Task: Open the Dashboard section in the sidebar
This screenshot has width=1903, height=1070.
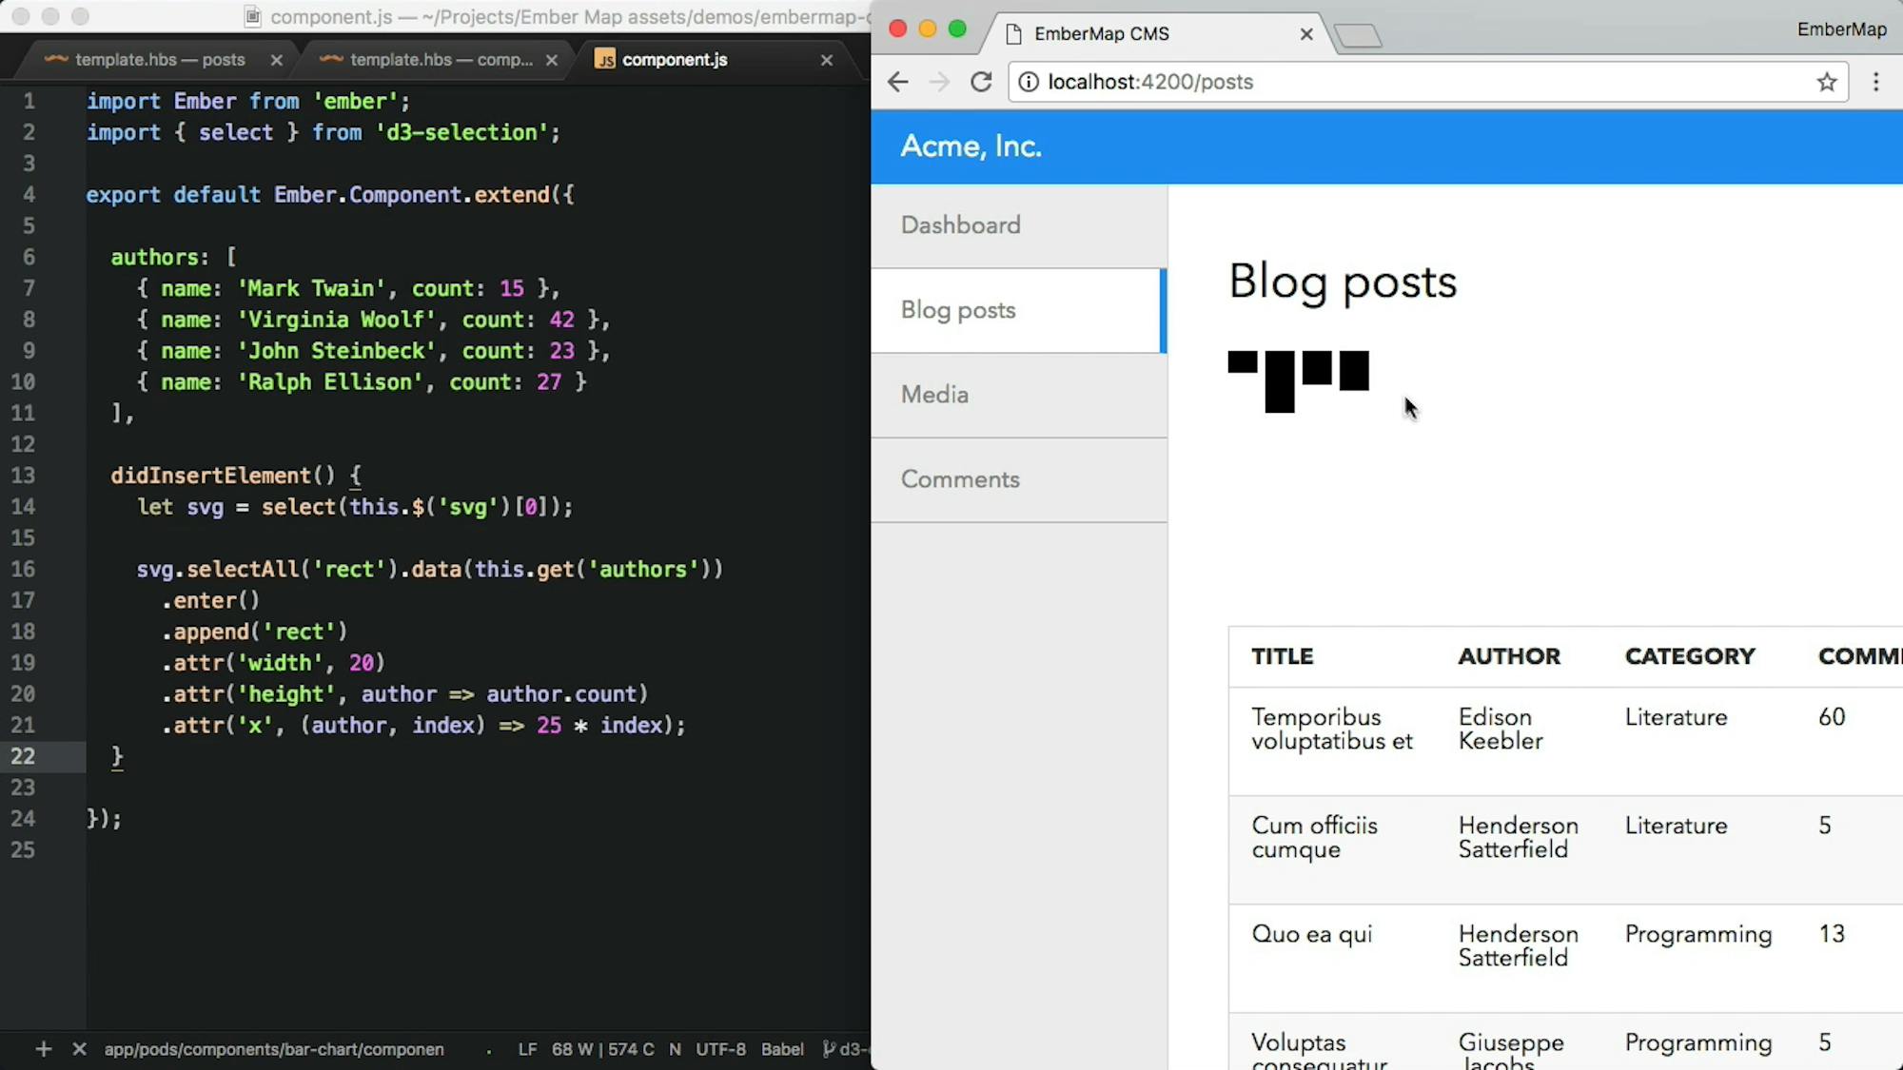Action: click(961, 225)
